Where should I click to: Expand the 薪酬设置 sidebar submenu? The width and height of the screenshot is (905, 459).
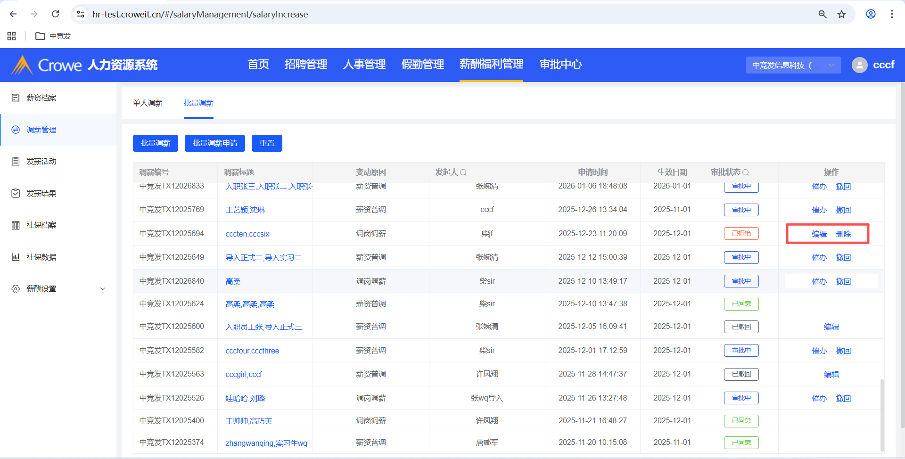point(102,289)
